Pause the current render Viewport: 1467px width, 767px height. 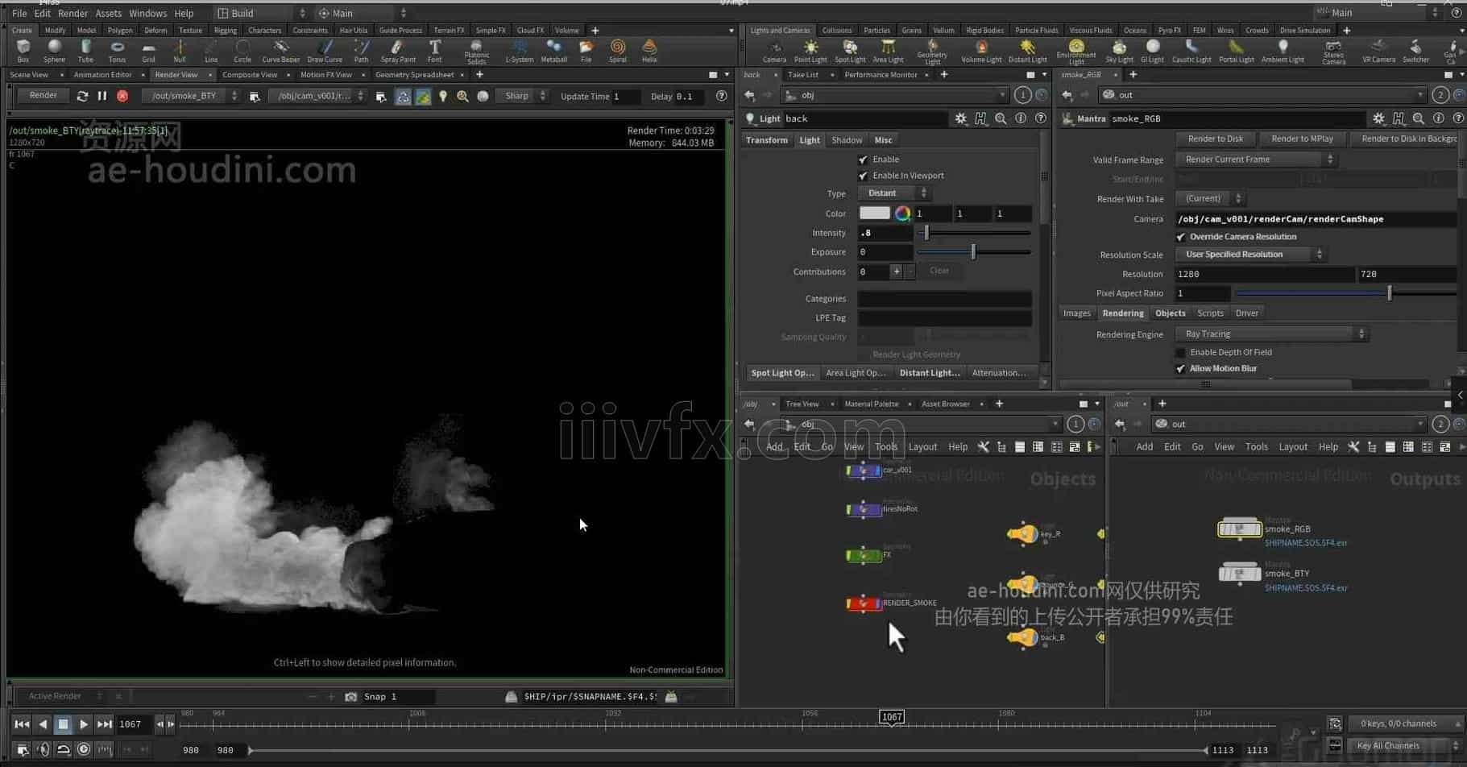(102, 96)
